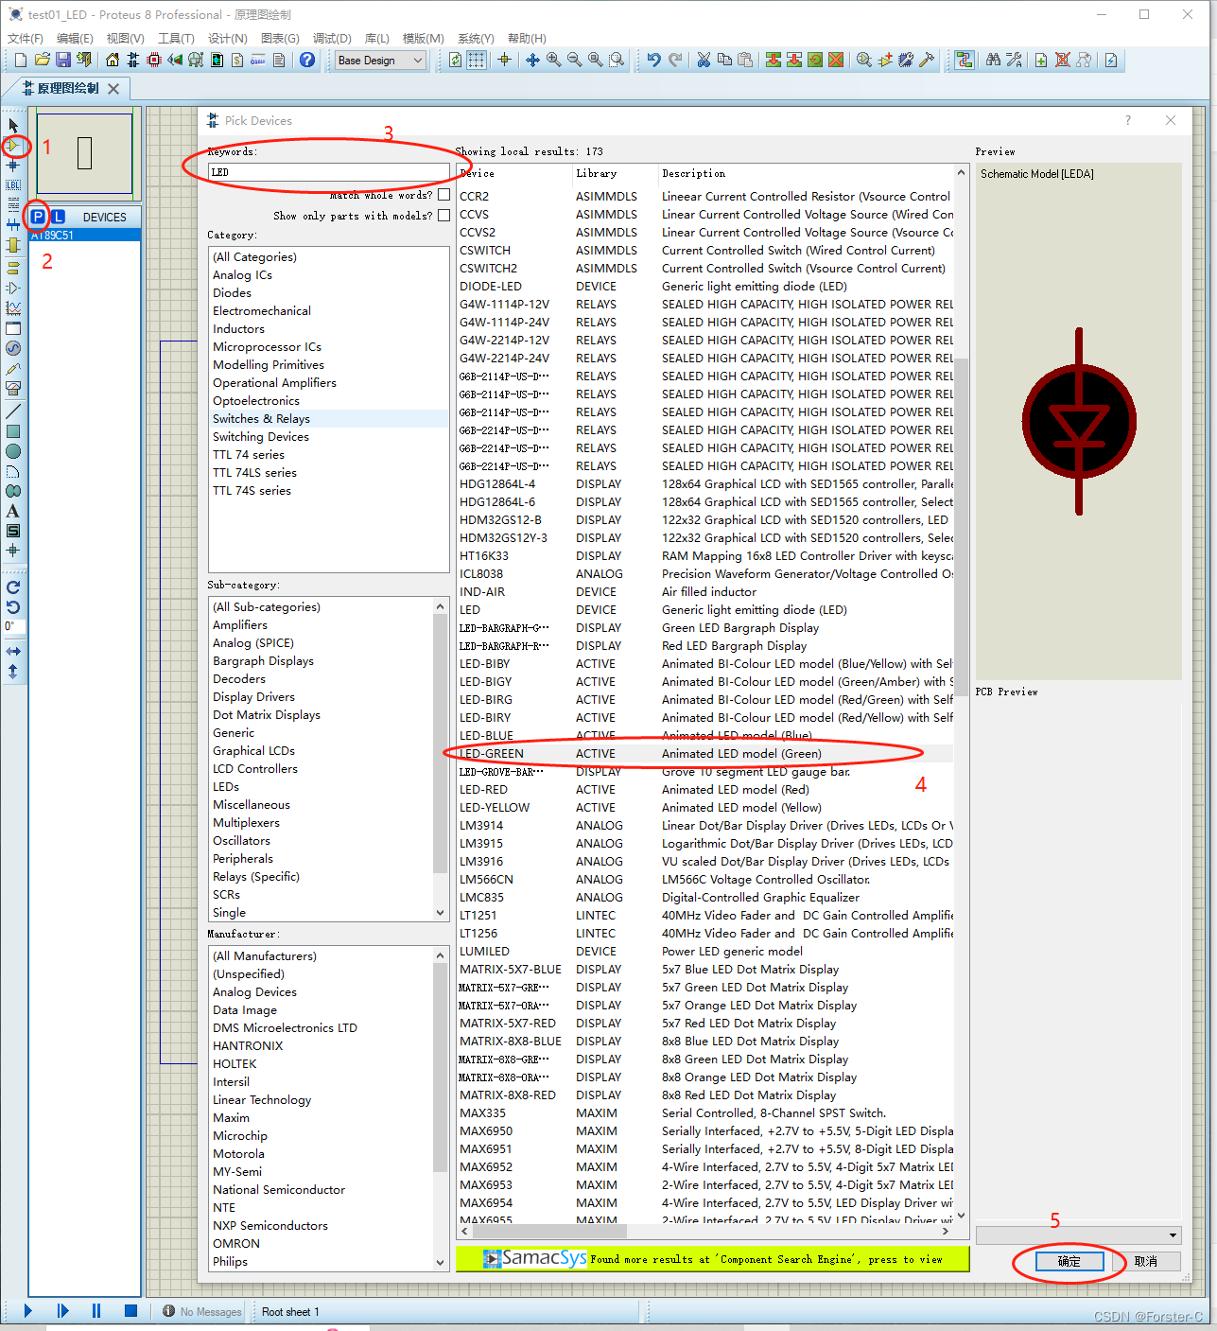The image size is (1217, 1331).
Task: Open the Help question mark icon
Action: coord(307,60)
